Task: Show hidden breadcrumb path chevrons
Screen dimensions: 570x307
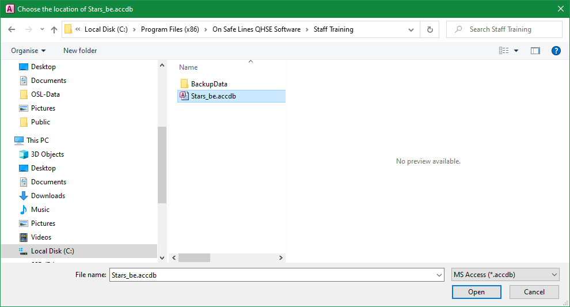Action: pyautogui.click(x=78, y=29)
